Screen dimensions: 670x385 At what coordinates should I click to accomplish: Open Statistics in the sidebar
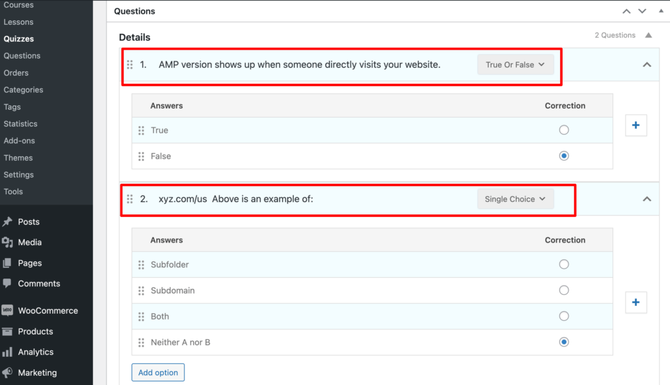click(x=20, y=124)
